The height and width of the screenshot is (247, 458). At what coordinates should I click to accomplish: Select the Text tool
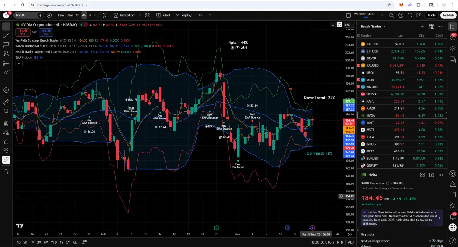tap(6, 81)
